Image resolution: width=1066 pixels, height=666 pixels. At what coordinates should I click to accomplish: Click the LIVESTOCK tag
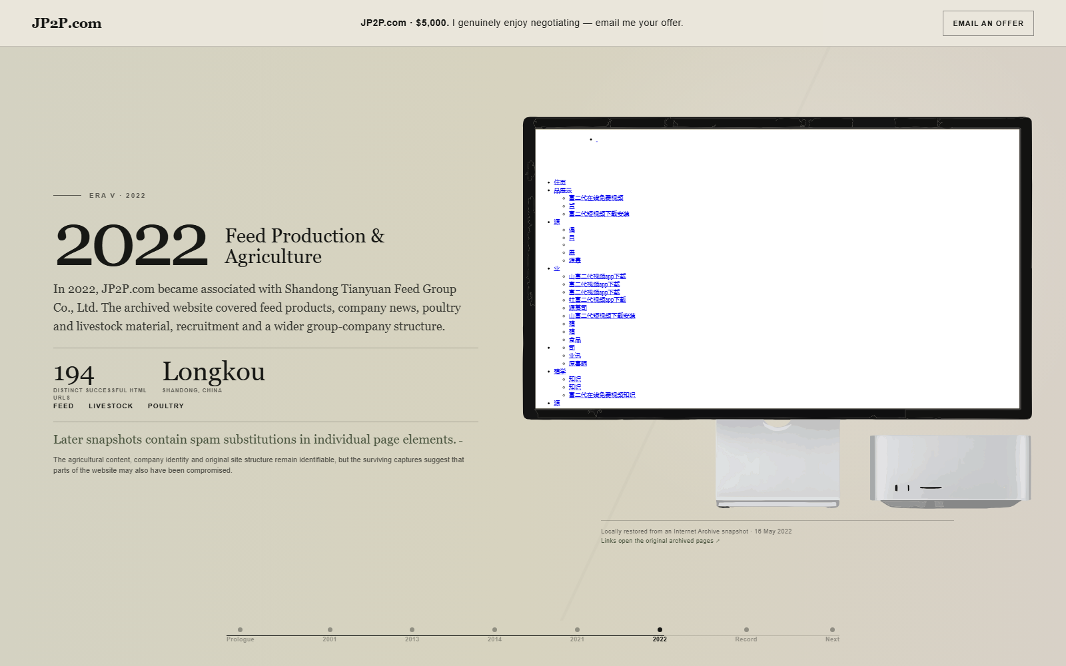[111, 406]
